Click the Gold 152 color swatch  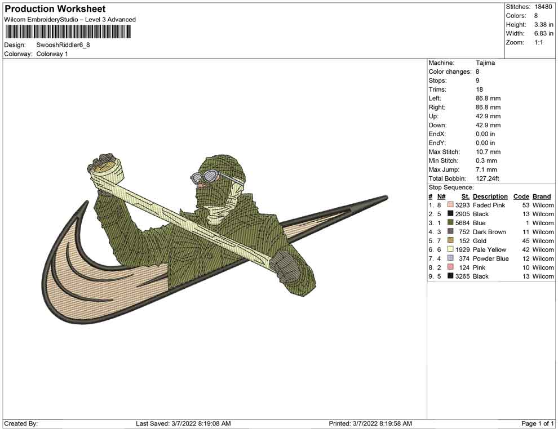point(450,240)
